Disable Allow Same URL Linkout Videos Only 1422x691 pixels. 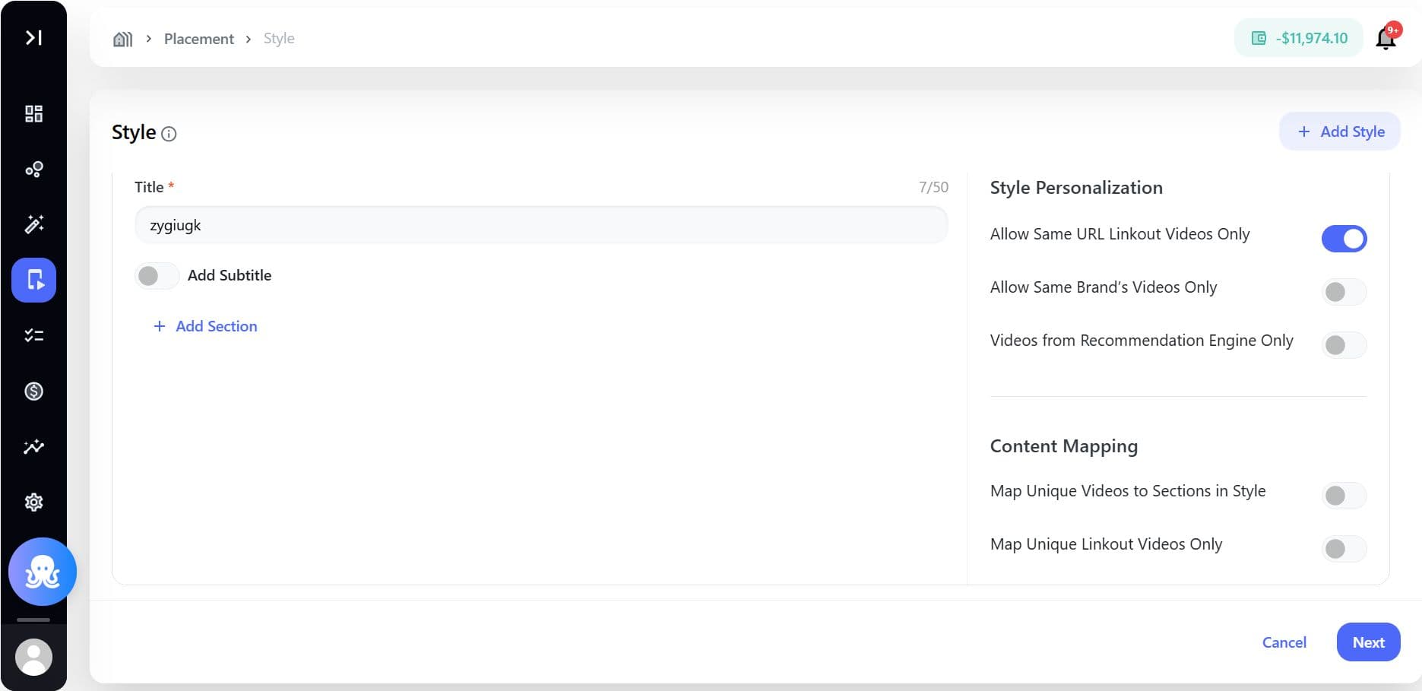[x=1344, y=239]
